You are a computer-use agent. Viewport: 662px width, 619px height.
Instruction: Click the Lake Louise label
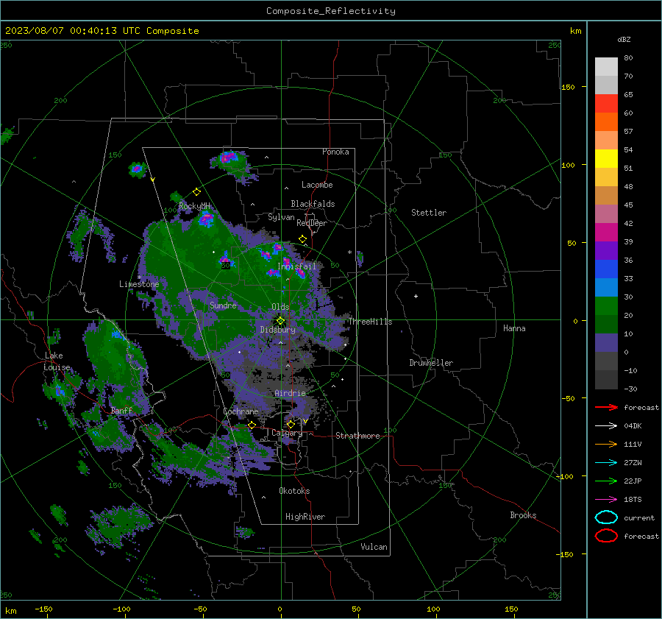57,361
